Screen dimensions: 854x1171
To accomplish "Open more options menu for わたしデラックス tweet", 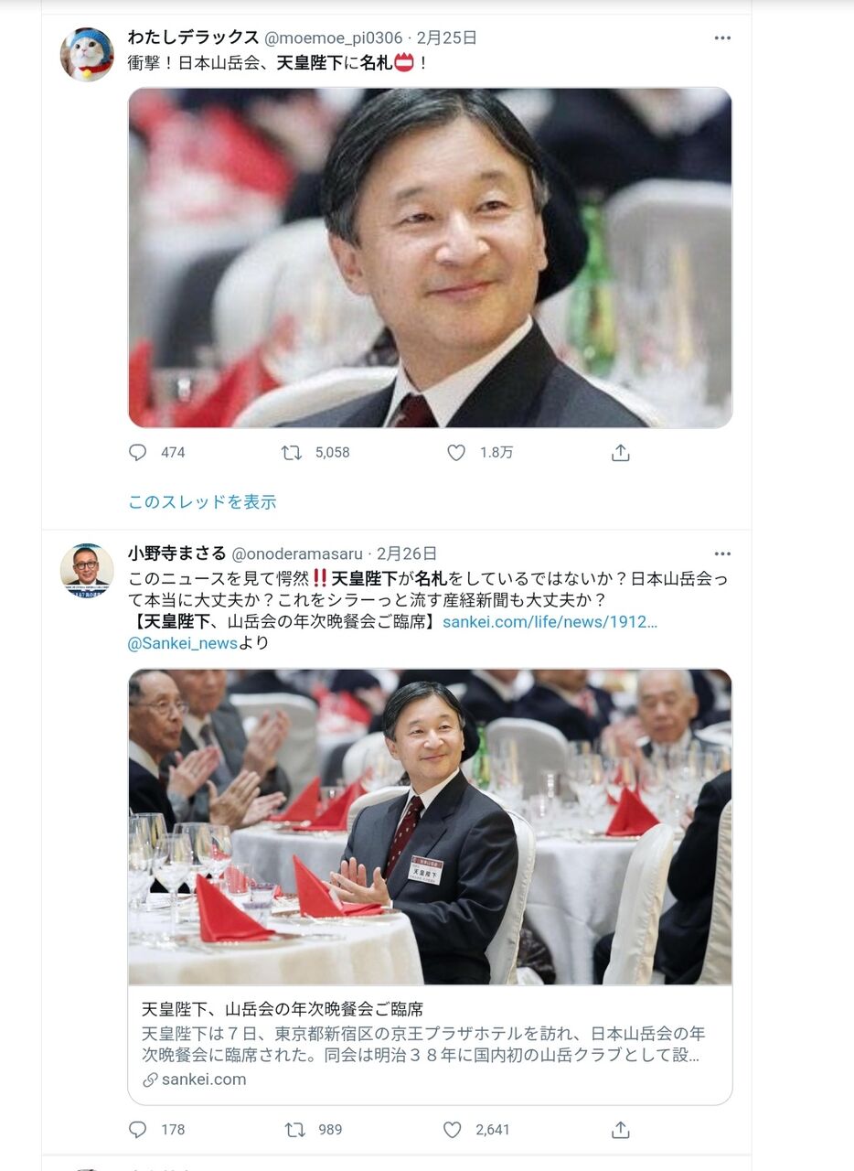I will (722, 38).
